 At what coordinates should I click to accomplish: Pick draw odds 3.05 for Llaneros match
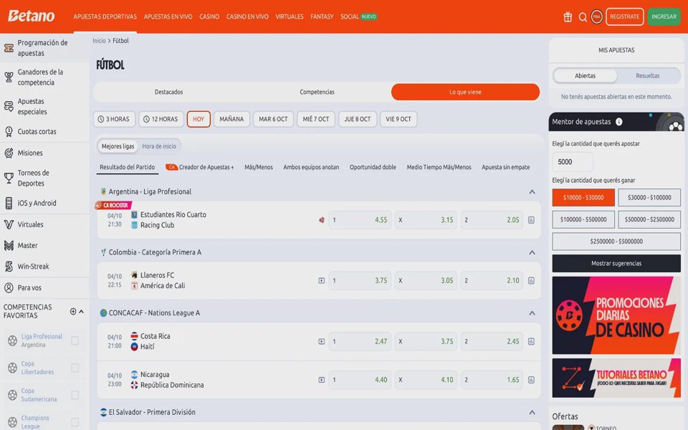[426, 280]
